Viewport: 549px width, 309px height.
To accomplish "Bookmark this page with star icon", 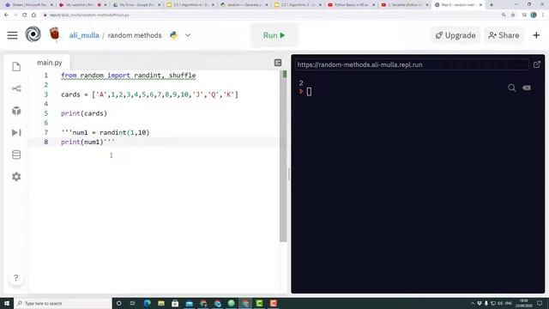I will coord(513,15).
